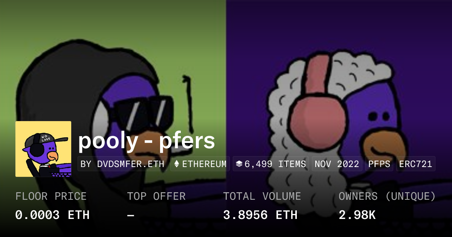The image size is (452, 237).
Task: Click the stacked layers icon beside 6,499 ITEMS
Action: click(239, 164)
